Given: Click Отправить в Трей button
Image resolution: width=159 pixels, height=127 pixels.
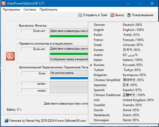Looking at the screenshot, I should point(93,15).
